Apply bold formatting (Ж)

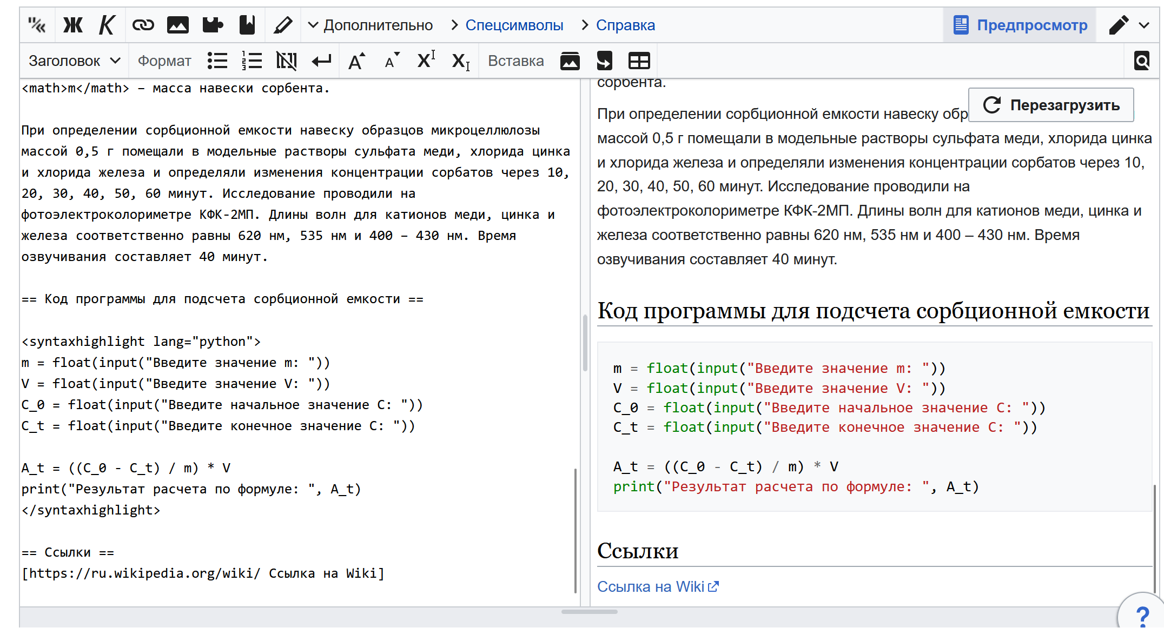tap(73, 25)
